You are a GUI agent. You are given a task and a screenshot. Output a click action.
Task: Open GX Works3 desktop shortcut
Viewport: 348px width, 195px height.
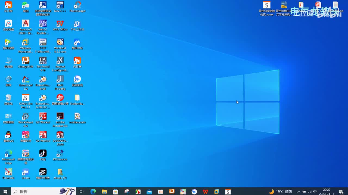[x=43, y=137]
